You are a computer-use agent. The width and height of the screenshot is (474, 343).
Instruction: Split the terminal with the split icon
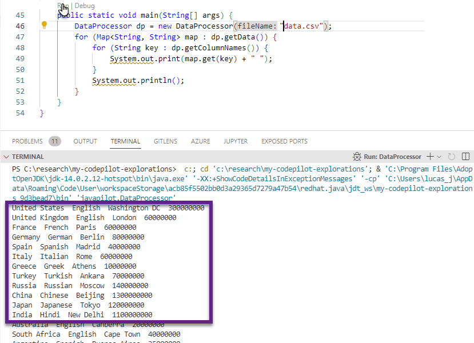(x=465, y=157)
